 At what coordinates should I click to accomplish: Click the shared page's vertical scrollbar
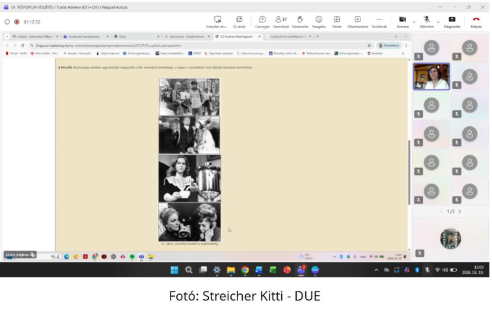tap(409, 172)
